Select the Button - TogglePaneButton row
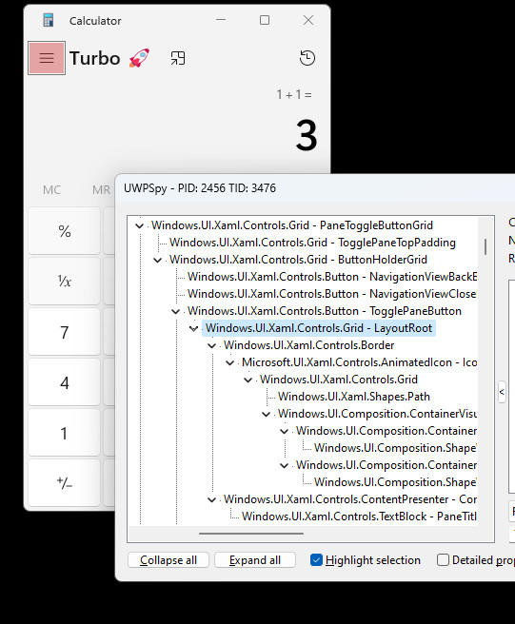515x624 pixels. pos(325,311)
